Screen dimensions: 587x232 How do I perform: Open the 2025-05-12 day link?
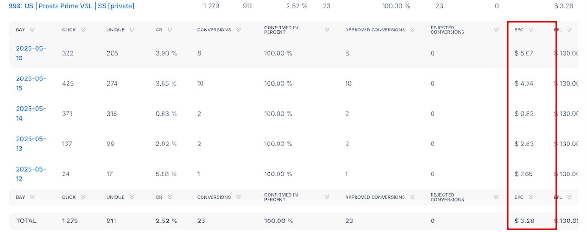31,174
